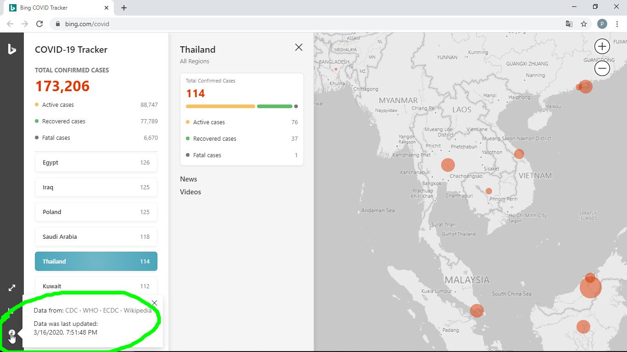Open the CDC data source link
This screenshot has width=627, height=352.
[x=72, y=310]
